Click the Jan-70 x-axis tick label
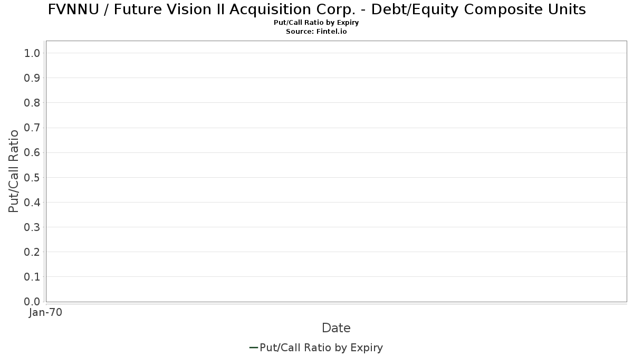 click(x=46, y=313)
